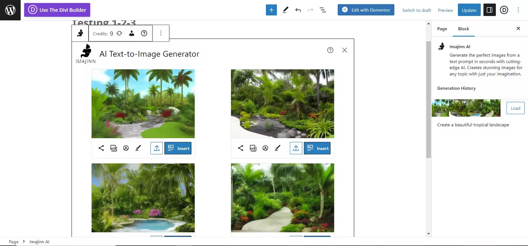Click scrollbar up arrow
The width and height of the screenshot is (528, 246).
(x=429, y=23)
